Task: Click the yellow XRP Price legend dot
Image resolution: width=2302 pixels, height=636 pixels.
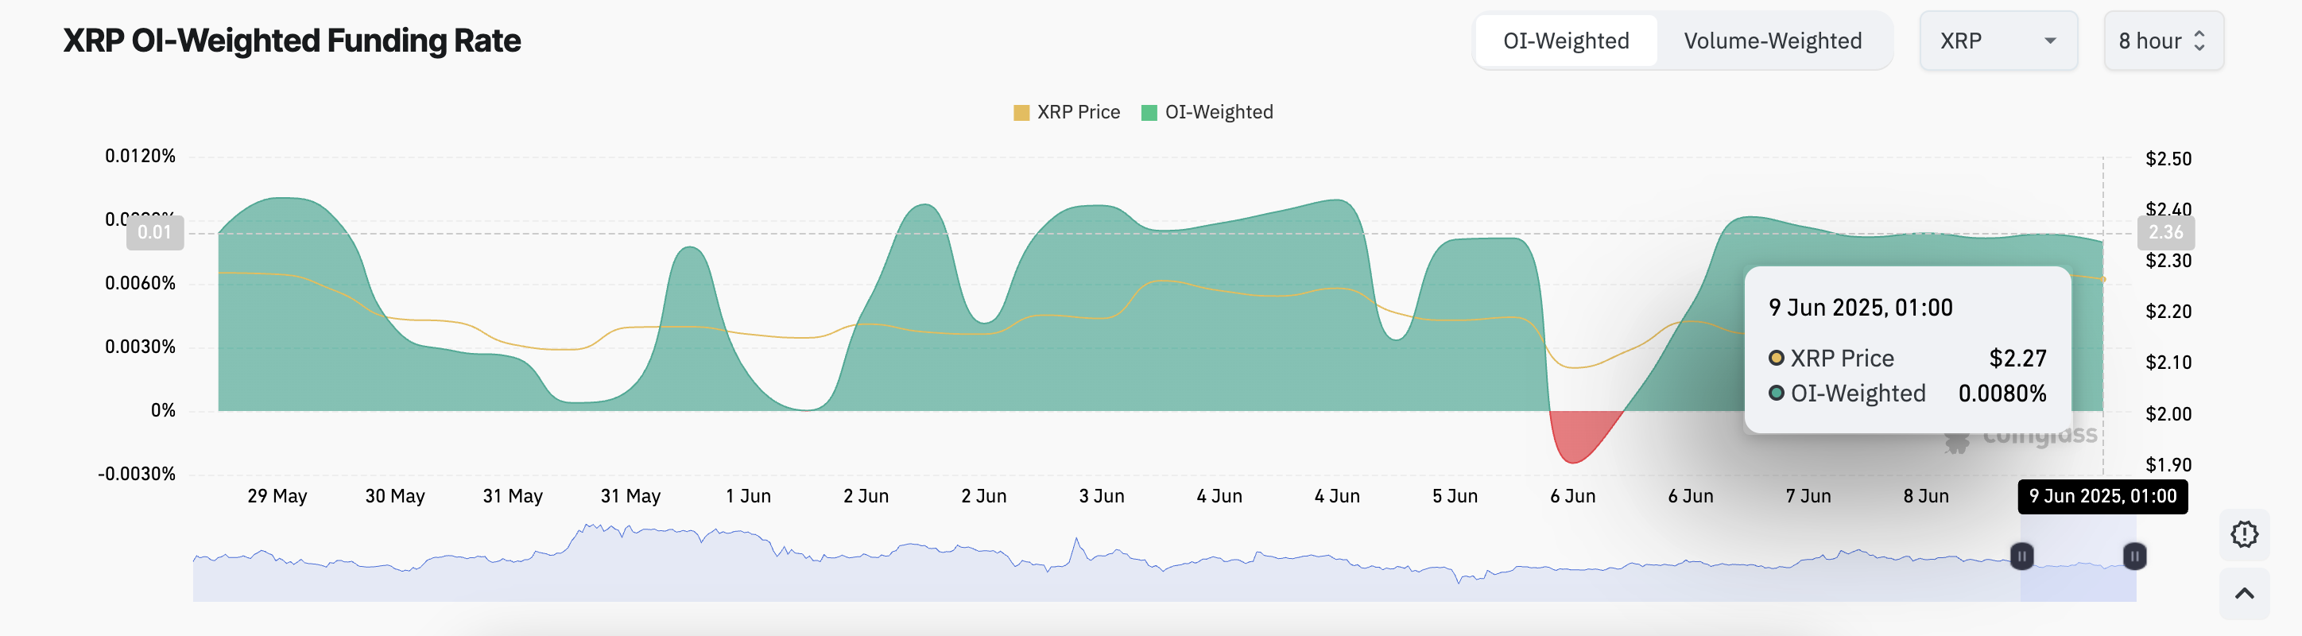Action: click(1020, 111)
